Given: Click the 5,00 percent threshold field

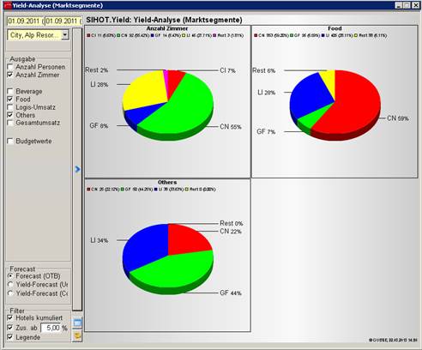Looking at the screenshot, I should [x=51, y=328].
